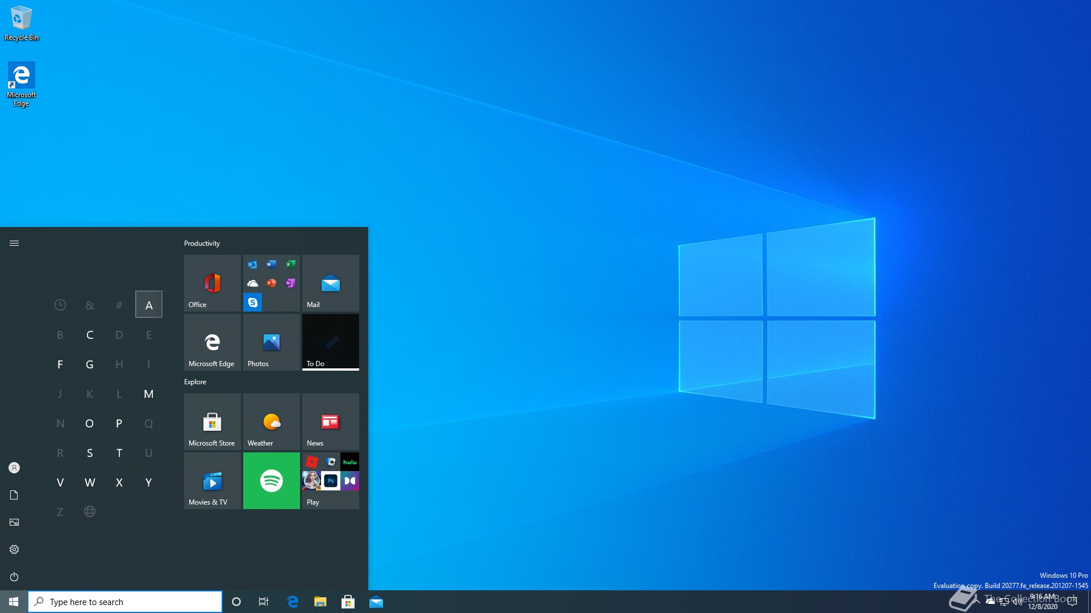1091x613 pixels.
Task: Click the taskbar search box
Action: click(125, 602)
